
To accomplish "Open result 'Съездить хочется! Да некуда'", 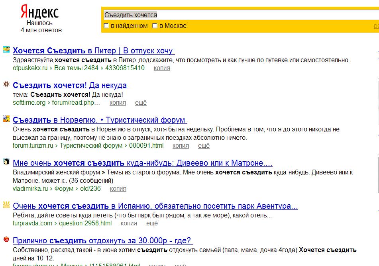I will 71,85.
